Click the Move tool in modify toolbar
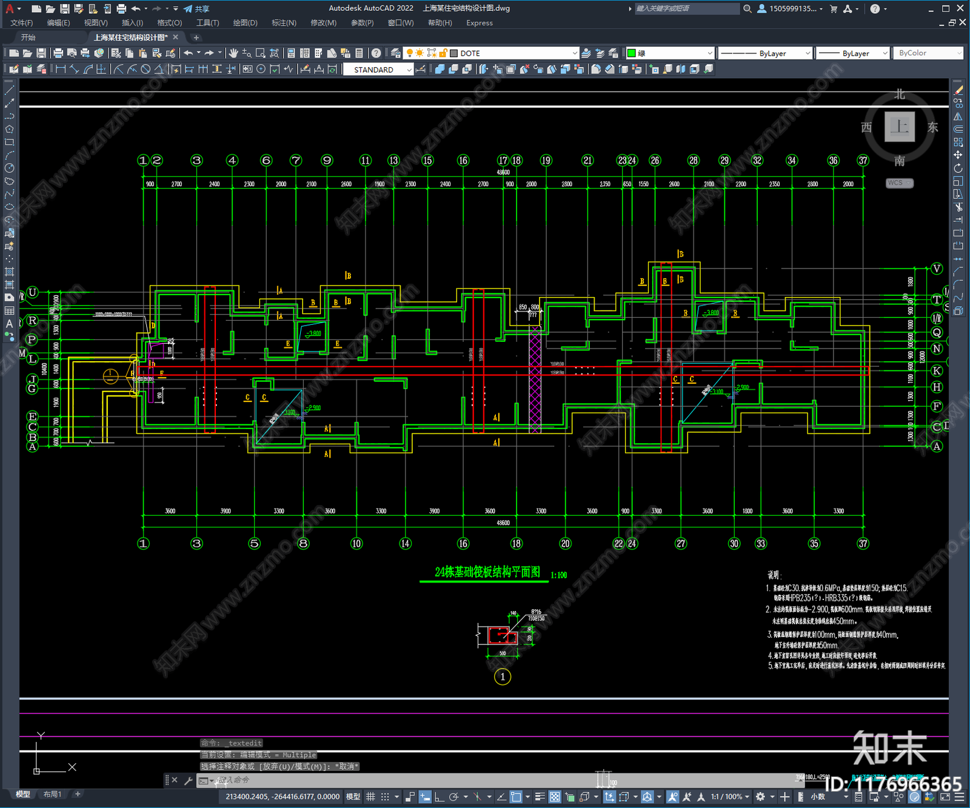This screenshot has width=970, height=808. point(958,155)
